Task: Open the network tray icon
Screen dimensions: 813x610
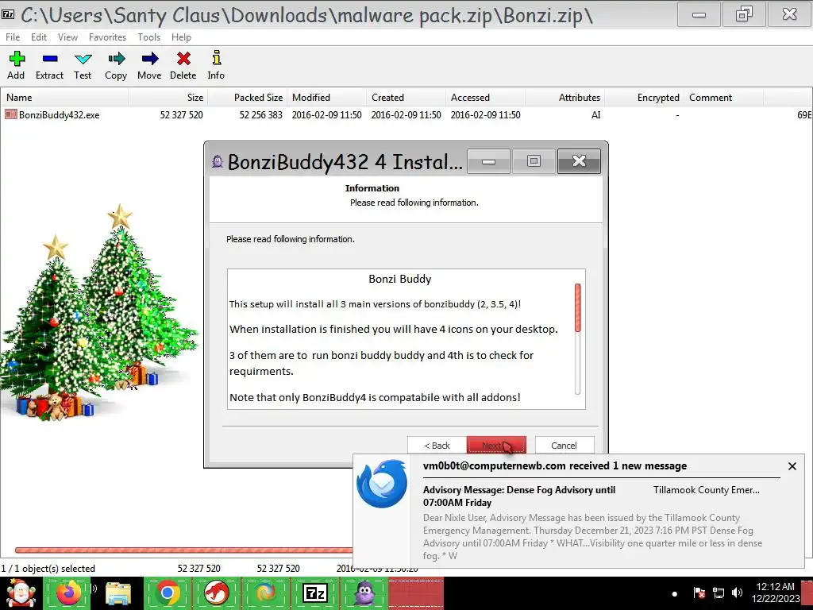Action: (x=719, y=593)
